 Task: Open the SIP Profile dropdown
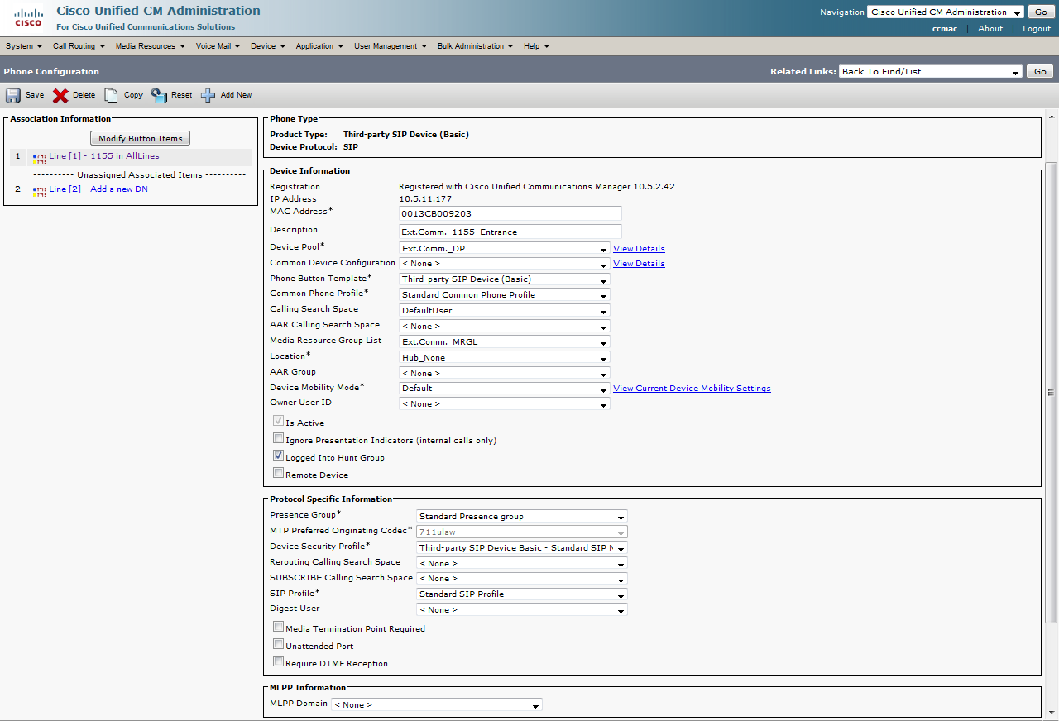[x=522, y=594]
